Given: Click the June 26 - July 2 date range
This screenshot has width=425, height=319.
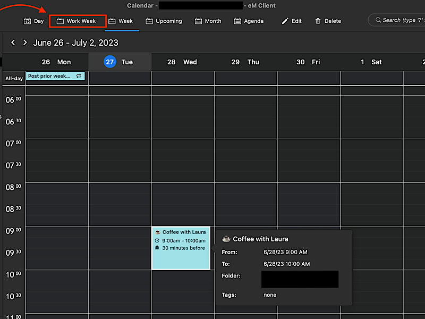Looking at the screenshot, I should coord(76,43).
